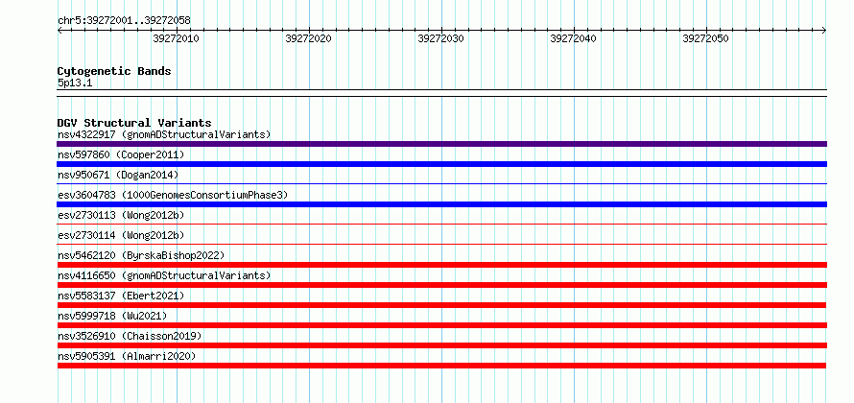Click ruler position 39272030

click(441, 38)
